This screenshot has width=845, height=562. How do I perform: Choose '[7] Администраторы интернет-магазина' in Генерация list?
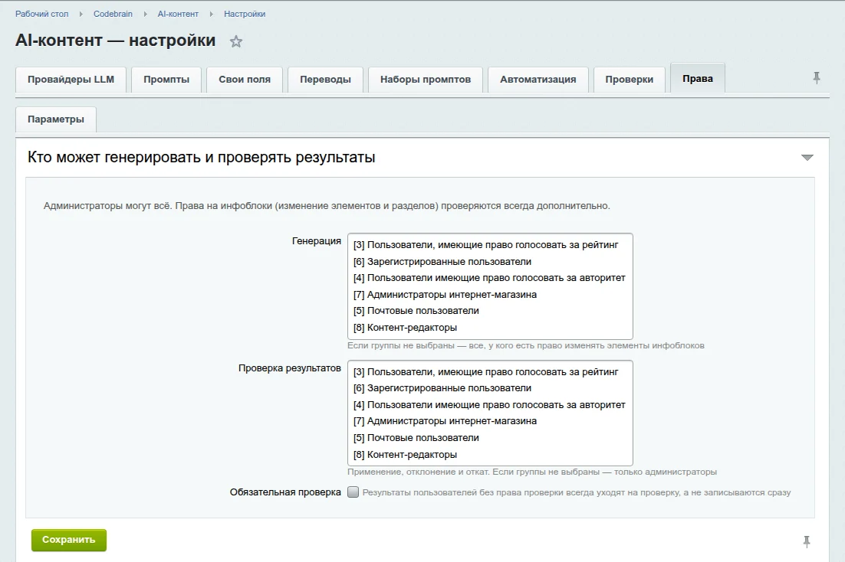(490, 295)
